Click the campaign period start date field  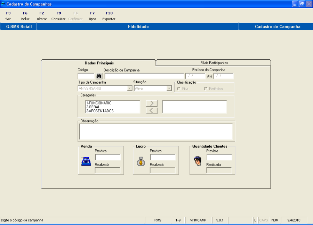pyautogui.click(x=195, y=76)
